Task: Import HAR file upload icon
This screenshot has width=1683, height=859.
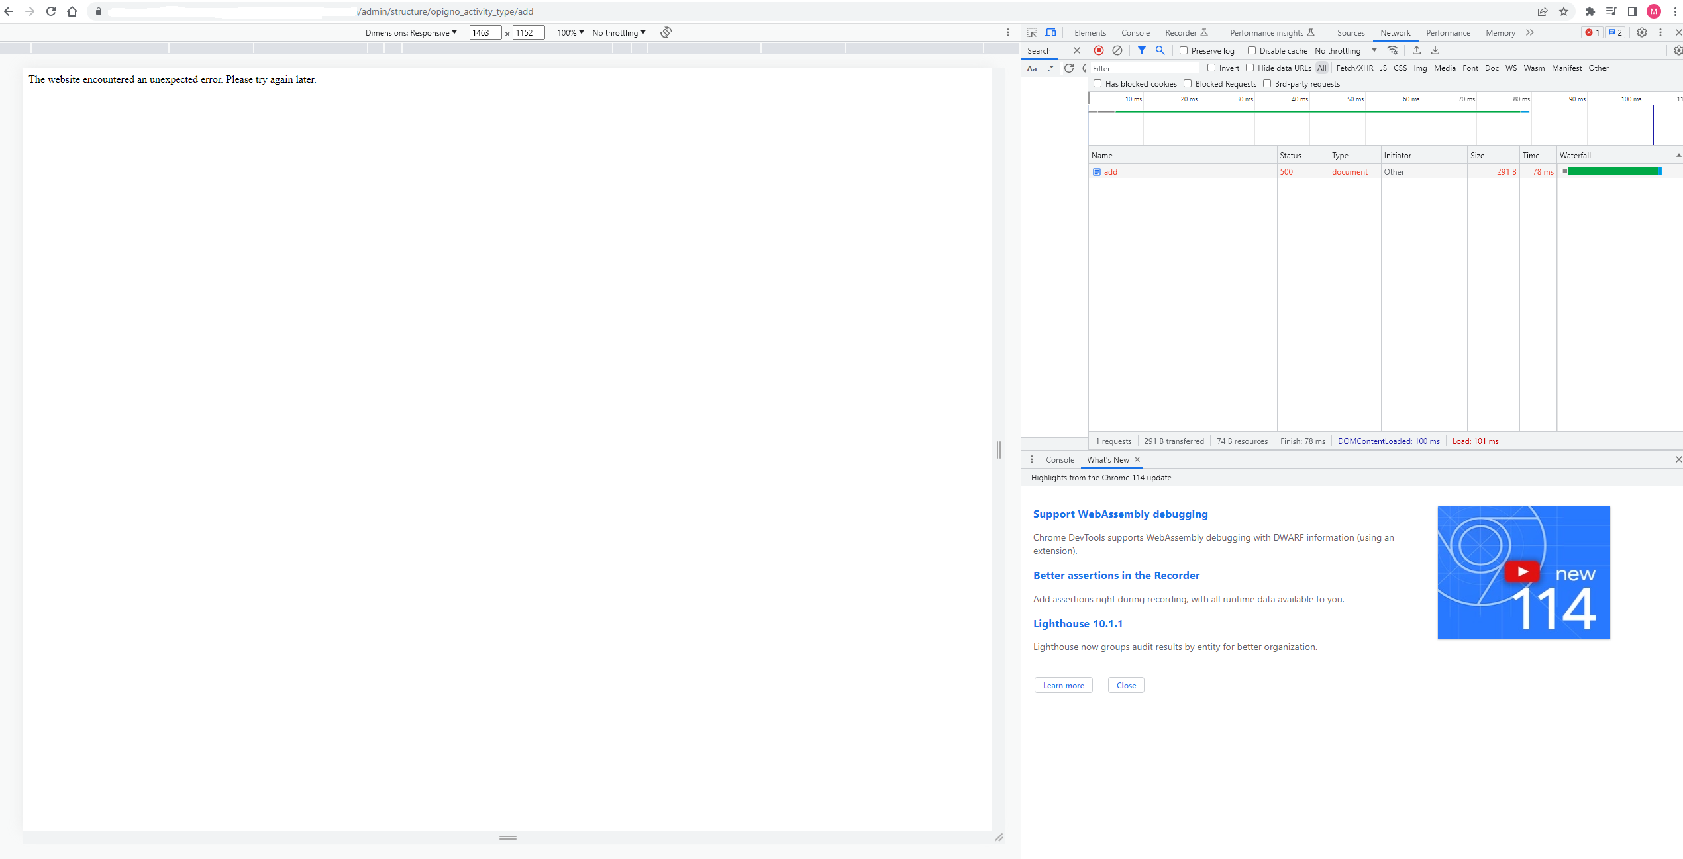Action: point(1417,50)
